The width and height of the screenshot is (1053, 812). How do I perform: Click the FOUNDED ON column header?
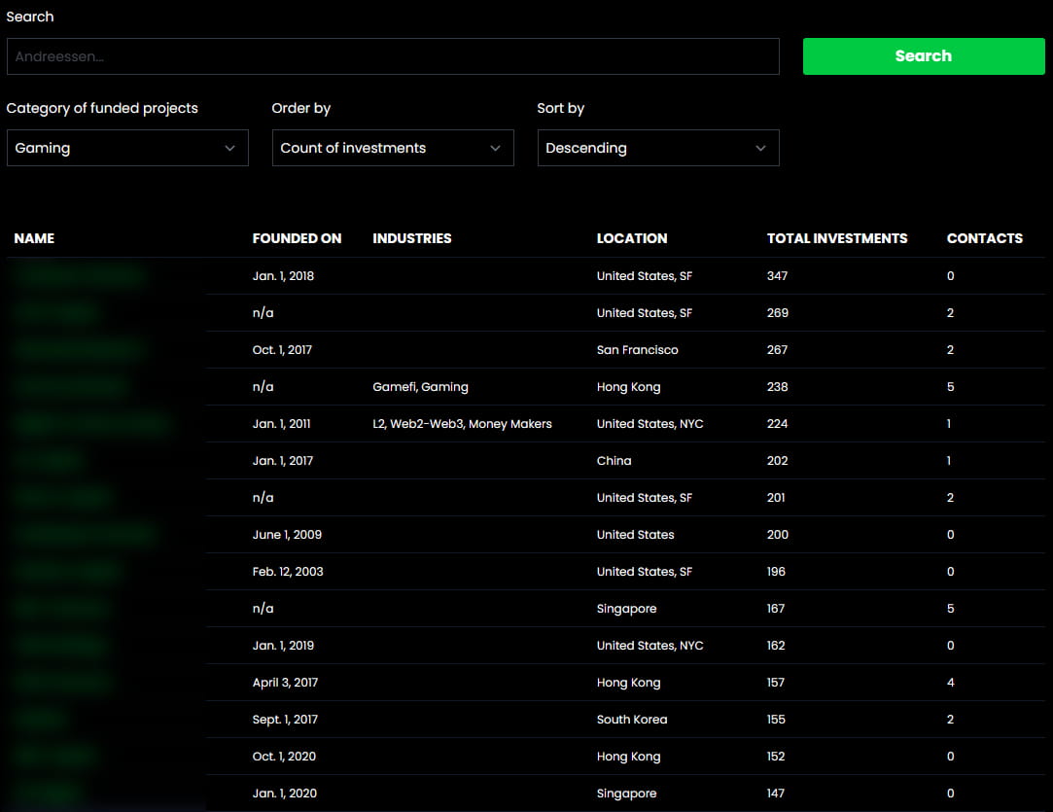[297, 238]
